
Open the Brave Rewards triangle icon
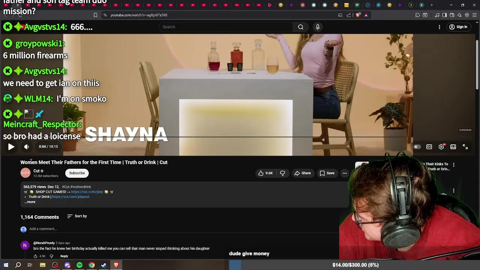366,15
